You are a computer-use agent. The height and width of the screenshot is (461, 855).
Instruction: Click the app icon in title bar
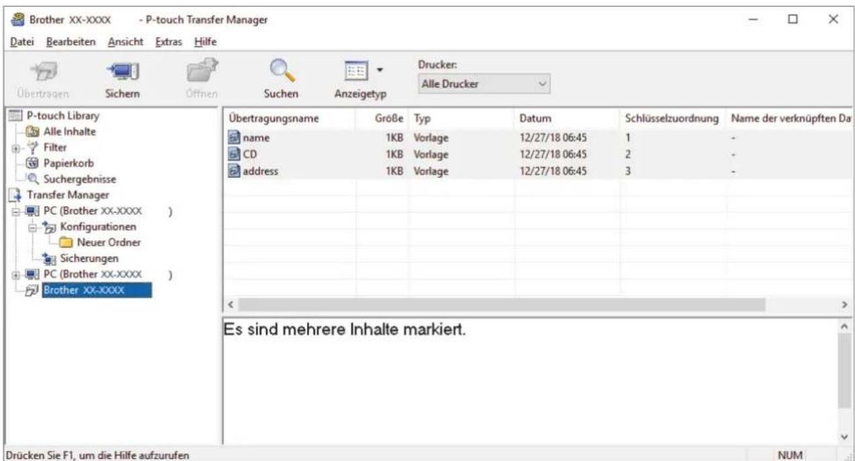(17, 20)
